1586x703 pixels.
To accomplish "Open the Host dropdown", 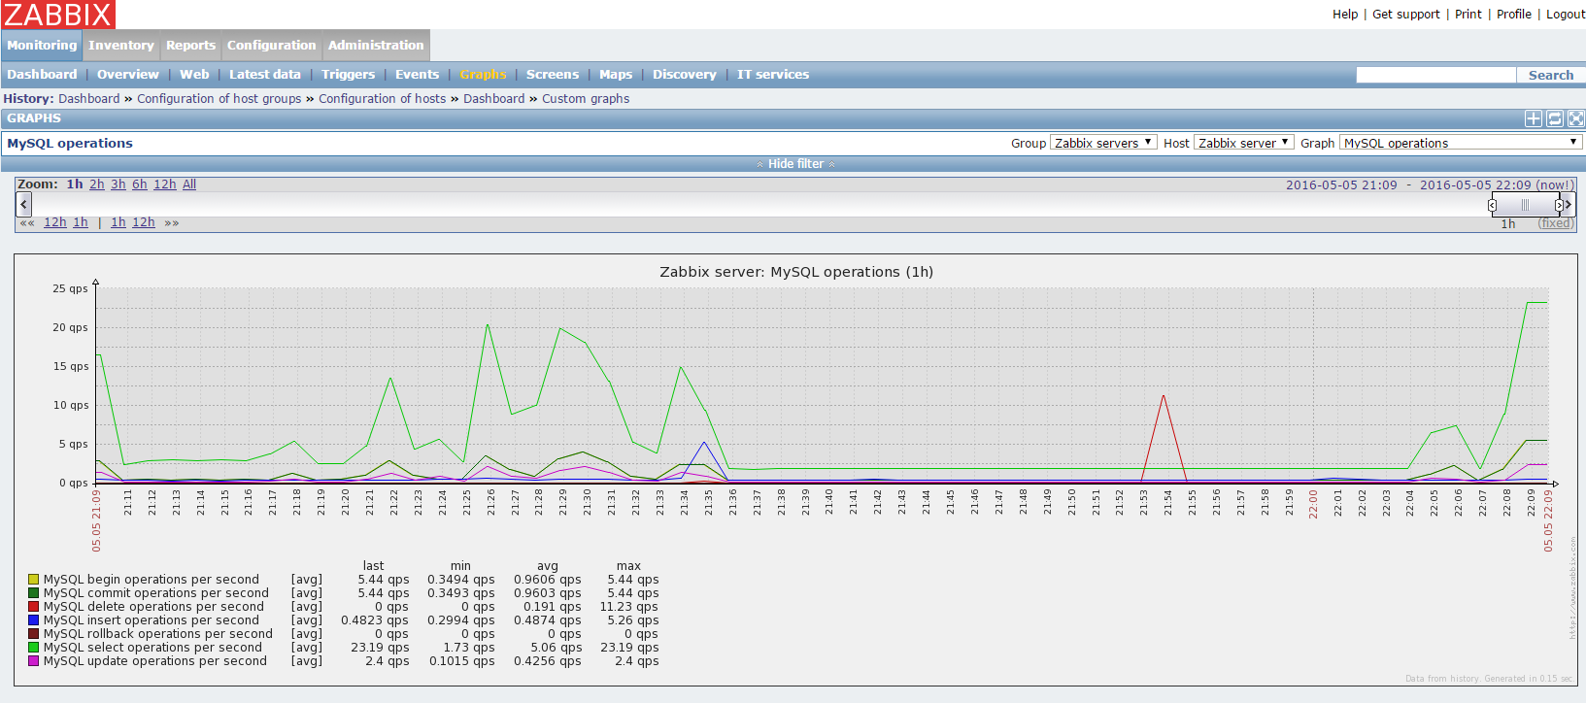I will pos(1244,143).
